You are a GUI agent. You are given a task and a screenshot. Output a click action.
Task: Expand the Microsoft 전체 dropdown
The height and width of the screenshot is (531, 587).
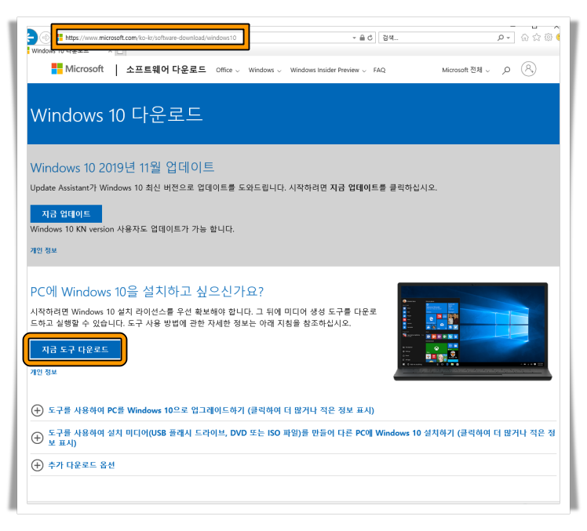465,70
